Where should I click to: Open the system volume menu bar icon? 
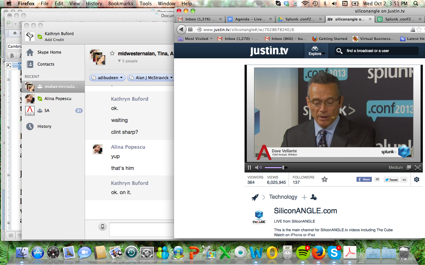point(334,4)
